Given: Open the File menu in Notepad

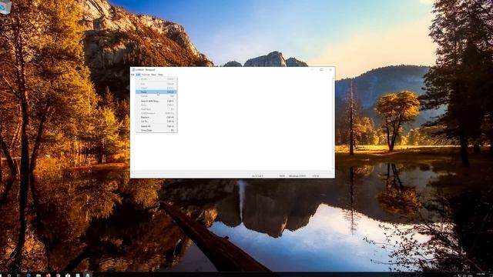Looking at the screenshot, I should [132, 75].
